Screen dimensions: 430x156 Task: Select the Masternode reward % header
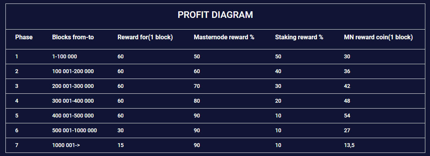tap(224, 37)
